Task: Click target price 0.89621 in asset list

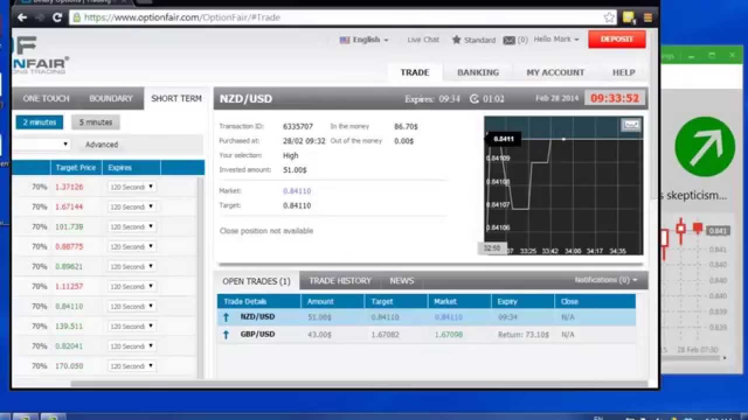Action: (x=69, y=267)
